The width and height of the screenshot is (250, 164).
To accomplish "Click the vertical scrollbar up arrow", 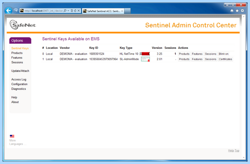I will 243,16.
